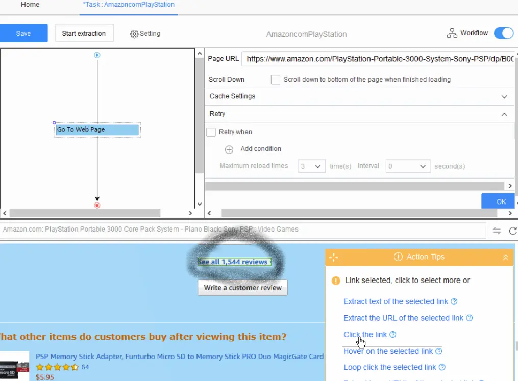The width and height of the screenshot is (518, 381).
Task: Click the move handle icon on Action Tips panel
Action: coord(334,257)
